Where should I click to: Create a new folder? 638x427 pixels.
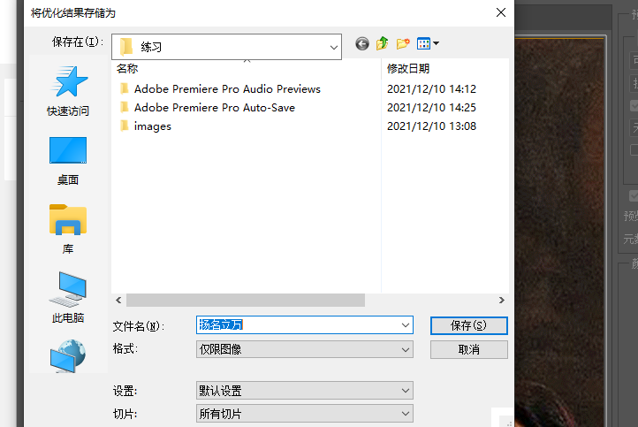[403, 43]
